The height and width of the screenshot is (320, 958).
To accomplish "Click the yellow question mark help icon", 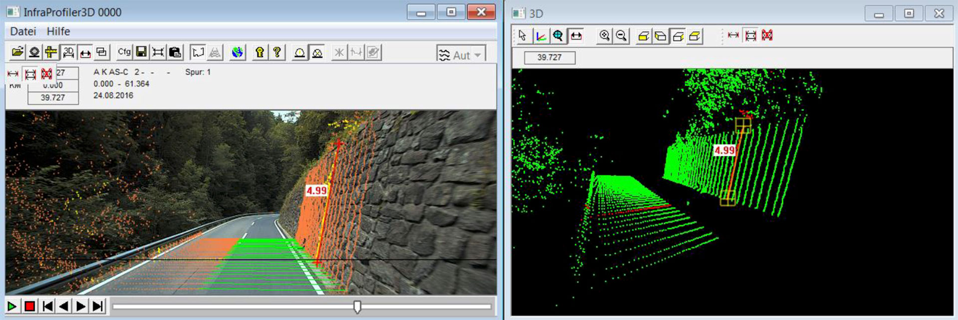I will [277, 52].
